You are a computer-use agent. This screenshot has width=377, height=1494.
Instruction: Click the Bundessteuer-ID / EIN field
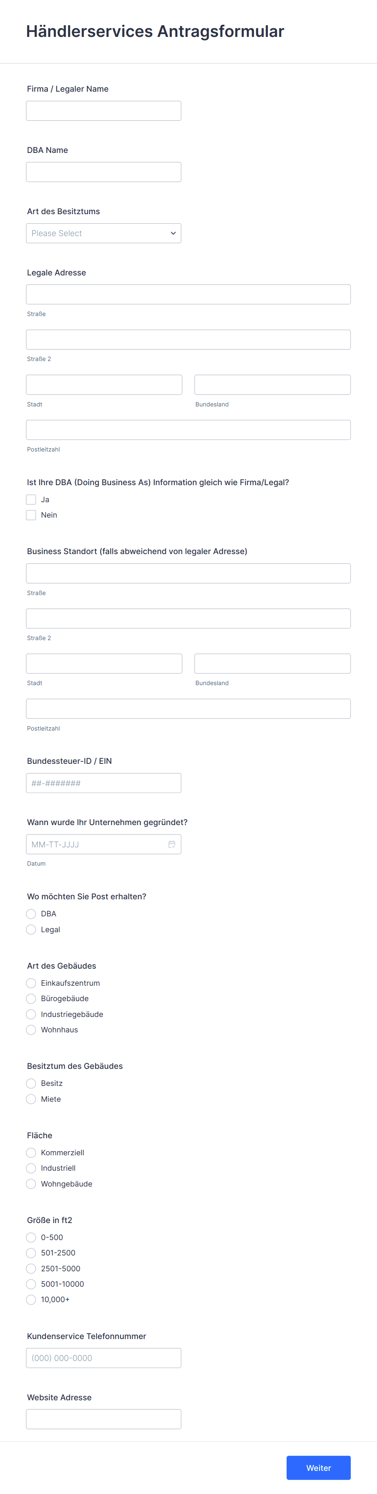[x=103, y=783]
